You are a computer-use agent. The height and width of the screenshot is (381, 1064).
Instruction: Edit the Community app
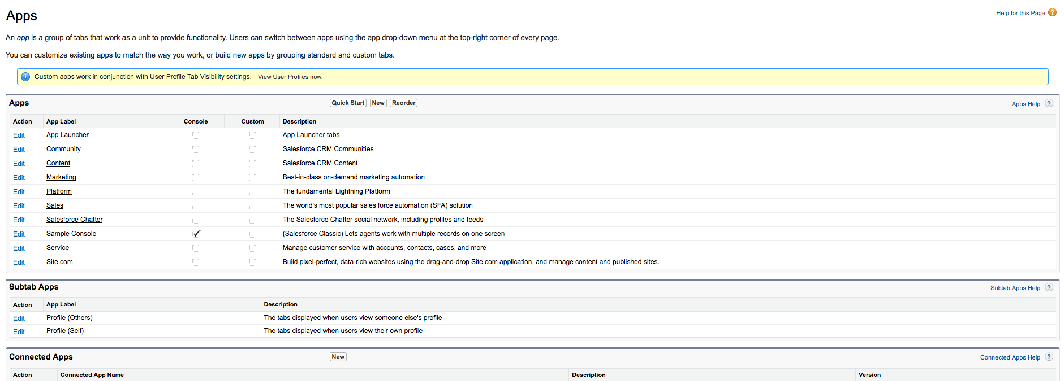coord(19,150)
